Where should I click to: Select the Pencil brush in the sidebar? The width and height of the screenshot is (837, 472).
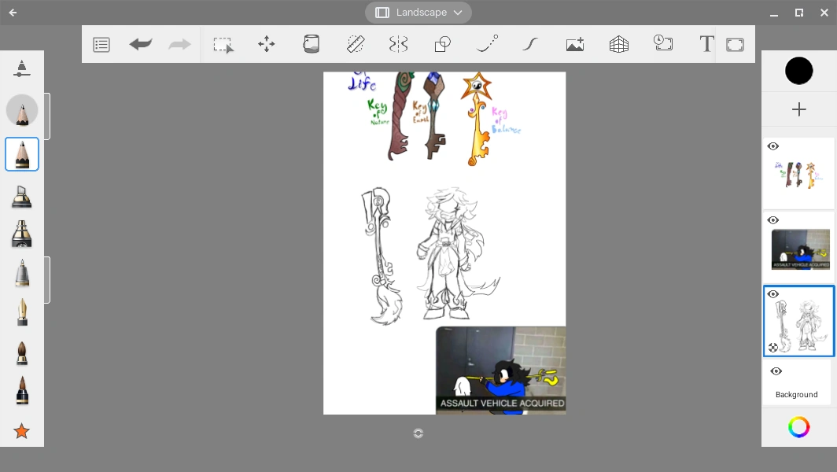click(22, 154)
